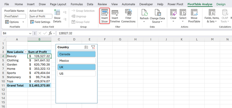Screen dimensions: 232x108
Task: Click the Insert Function fx icon
Action: click(x=50, y=33)
